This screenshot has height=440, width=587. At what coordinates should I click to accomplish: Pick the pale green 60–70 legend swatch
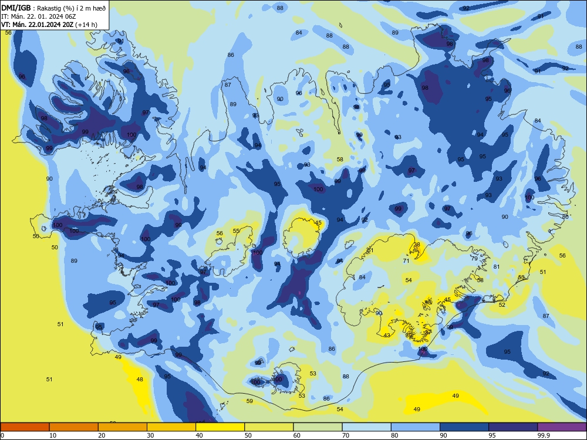[x=318, y=427]
